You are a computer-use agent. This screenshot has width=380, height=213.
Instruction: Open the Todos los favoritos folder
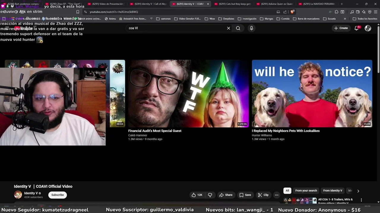(x=365, y=19)
